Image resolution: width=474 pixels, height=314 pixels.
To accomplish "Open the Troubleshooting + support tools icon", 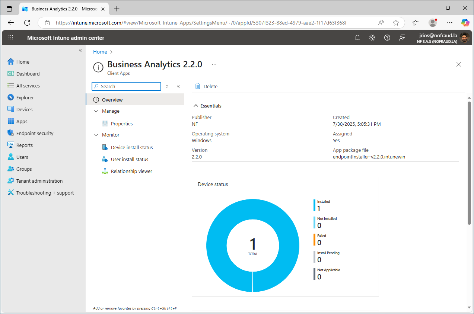I will coord(10,193).
